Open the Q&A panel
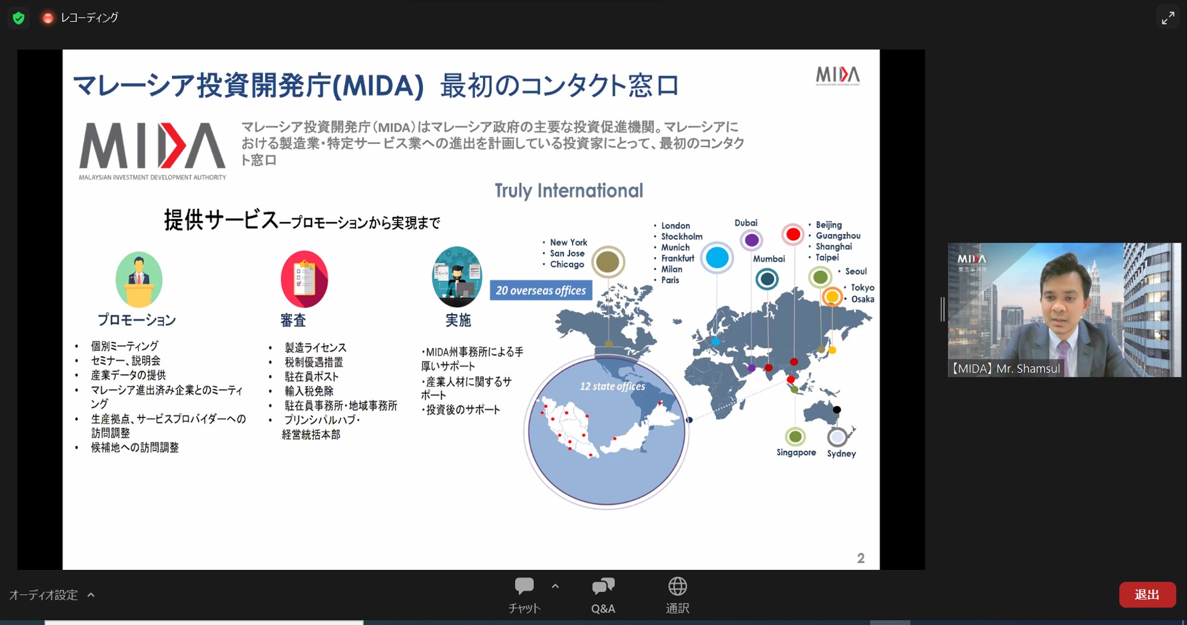The height and width of the screenshot is (625, 1187). (603, 595)
